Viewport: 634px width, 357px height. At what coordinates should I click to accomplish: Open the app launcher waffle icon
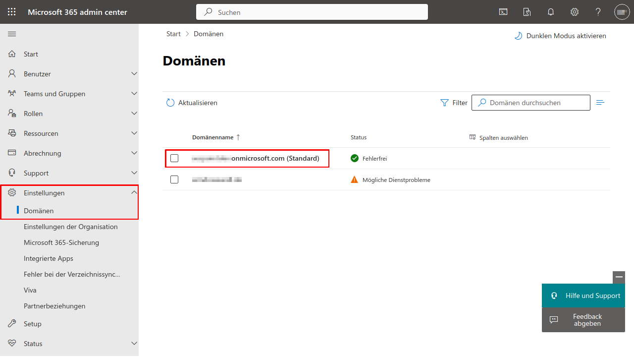point(12,12)
